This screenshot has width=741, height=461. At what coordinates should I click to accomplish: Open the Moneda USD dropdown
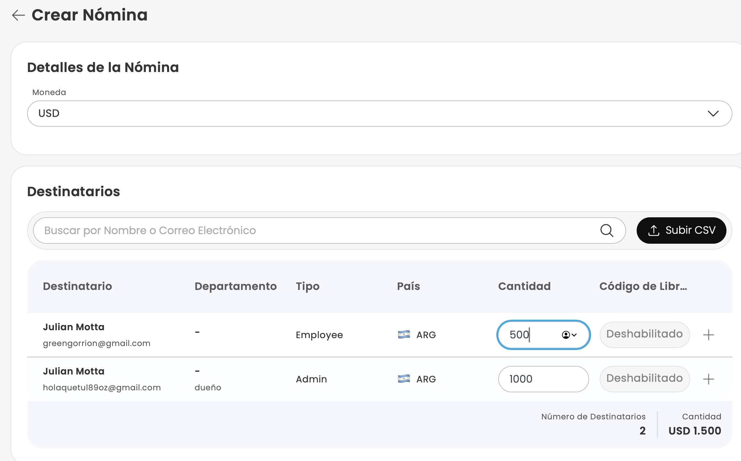[x=379, y=114]
